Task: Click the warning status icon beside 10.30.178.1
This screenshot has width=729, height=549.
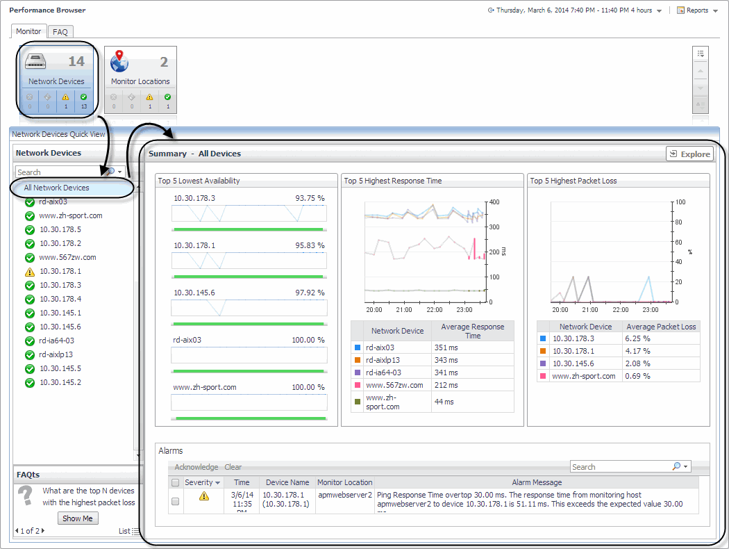Action: click(29, 272)
